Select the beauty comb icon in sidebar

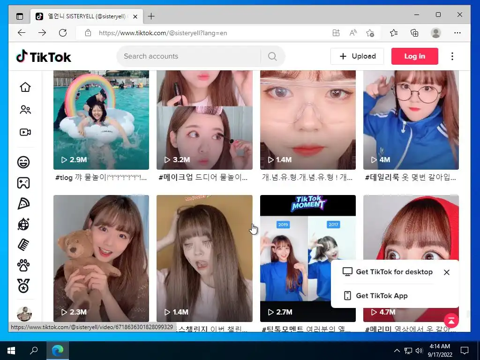(x=23, y=245)
